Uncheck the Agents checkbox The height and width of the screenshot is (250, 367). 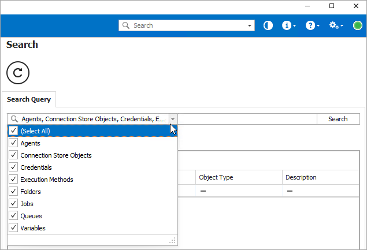[14, 143]
